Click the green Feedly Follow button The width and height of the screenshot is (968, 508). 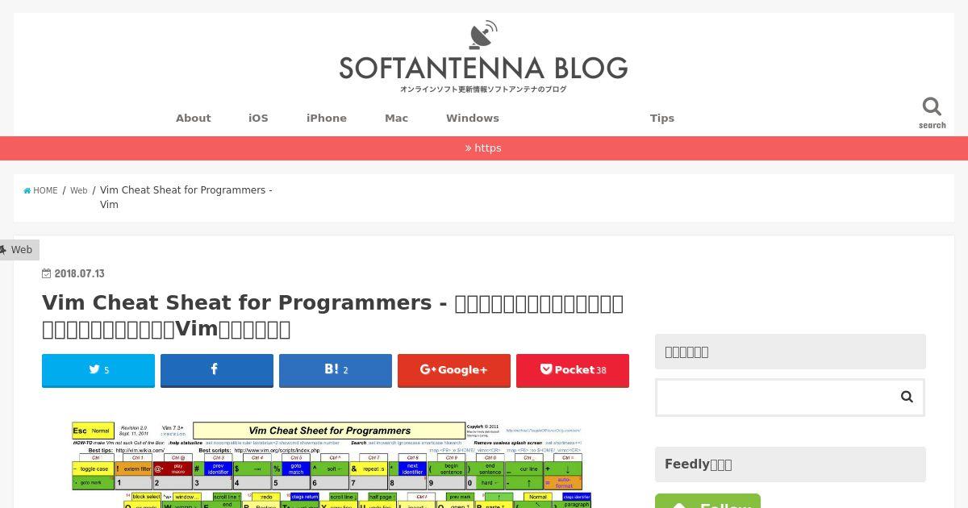(707, 502)
